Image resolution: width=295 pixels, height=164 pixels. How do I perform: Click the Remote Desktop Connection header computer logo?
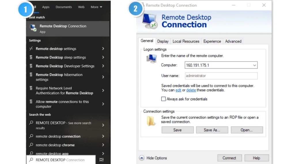150,21
